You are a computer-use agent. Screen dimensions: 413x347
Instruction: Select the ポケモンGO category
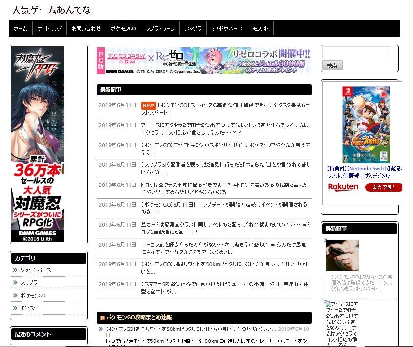[33, 295]
